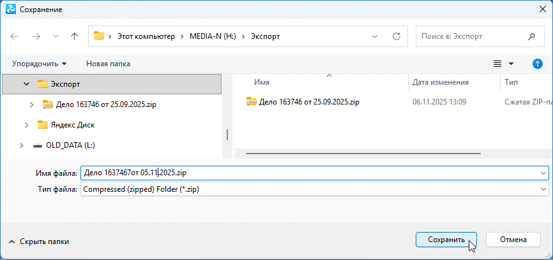This screenshot has width=553, height=260.
Task: Collapse the Экспорт folder tree node
Action: [27, 83]
